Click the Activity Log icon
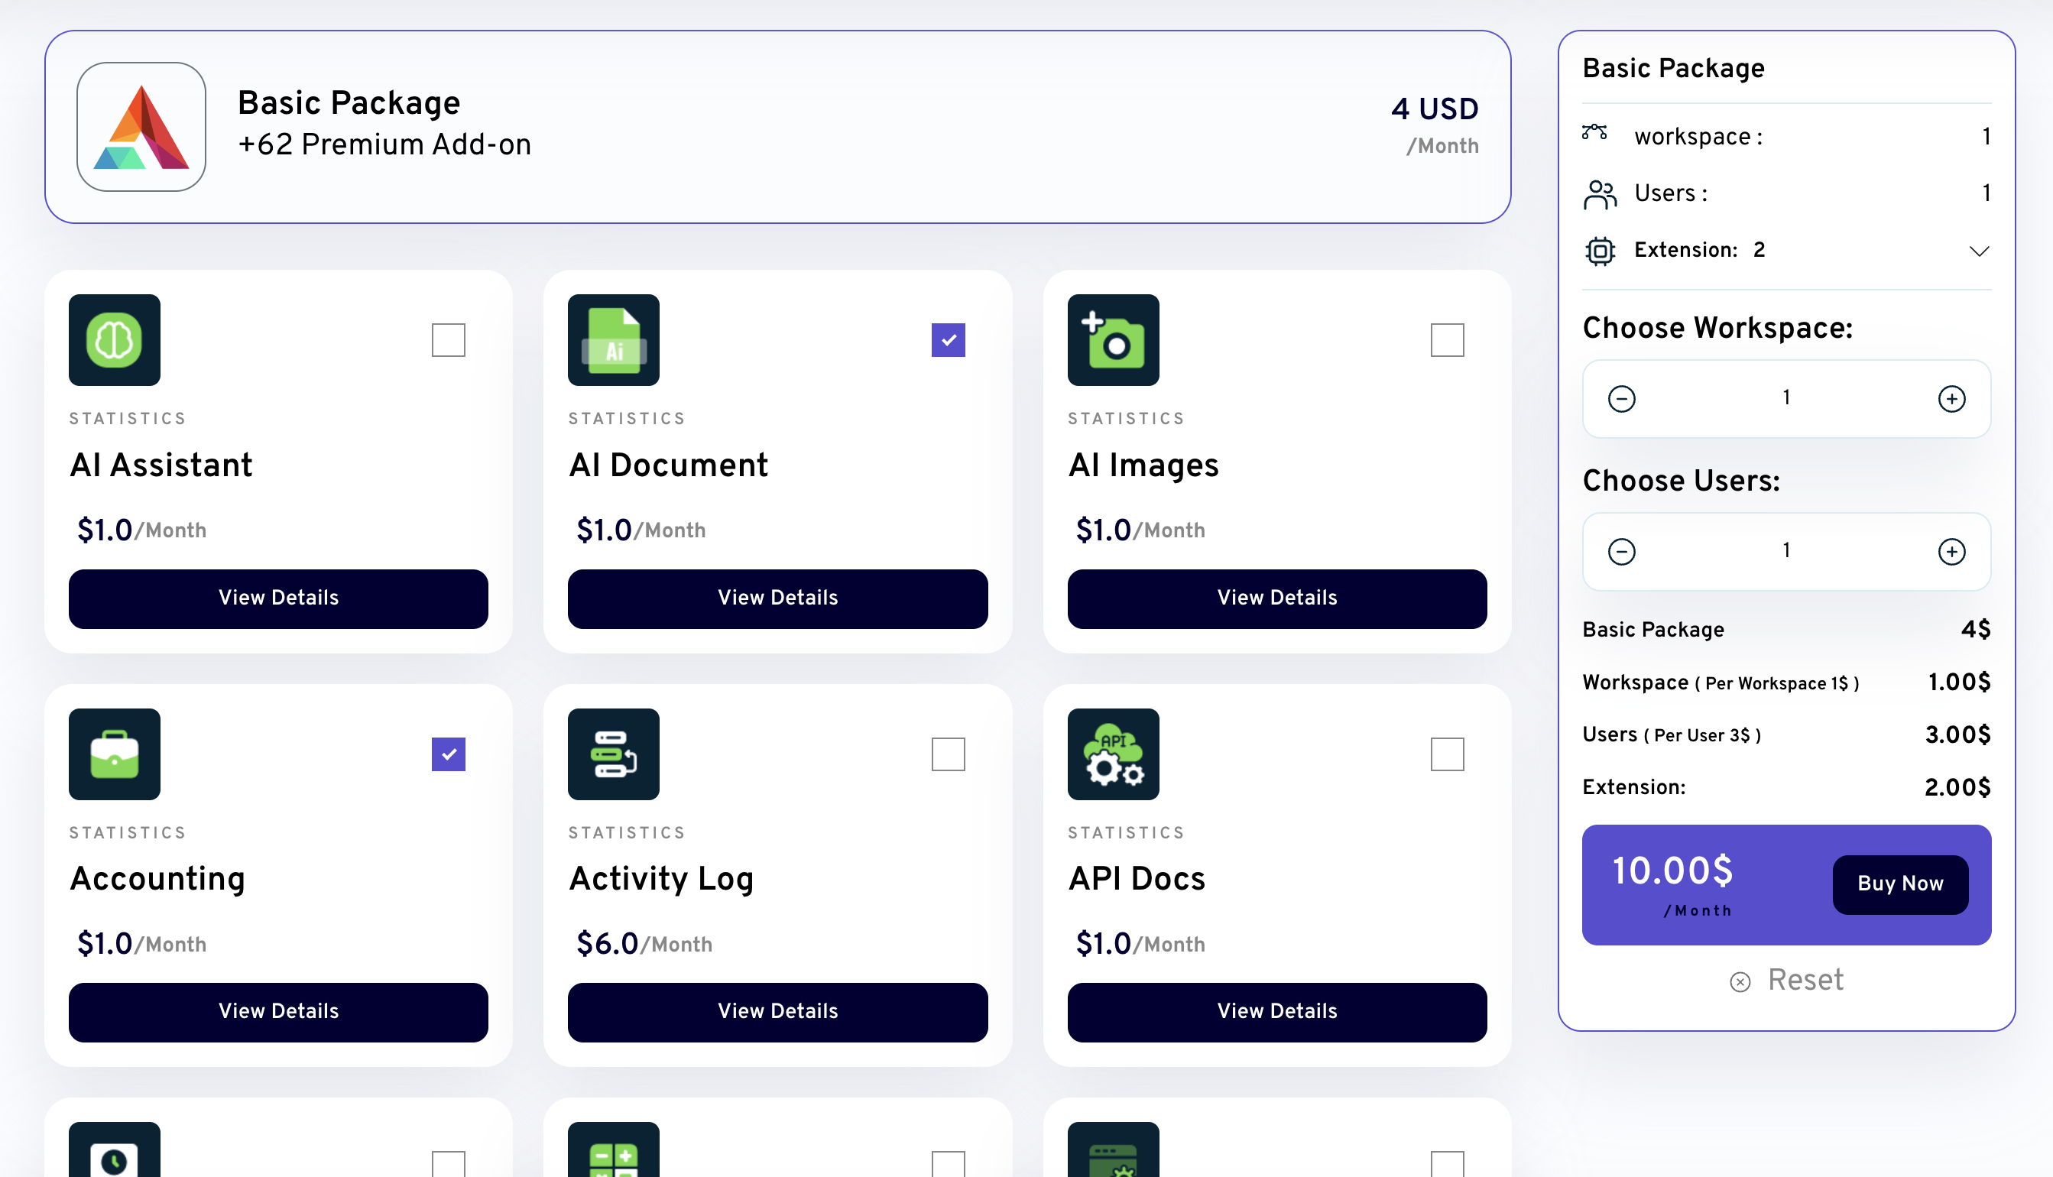Viewport: 2053px width, 1177px height. pos(614,754)
